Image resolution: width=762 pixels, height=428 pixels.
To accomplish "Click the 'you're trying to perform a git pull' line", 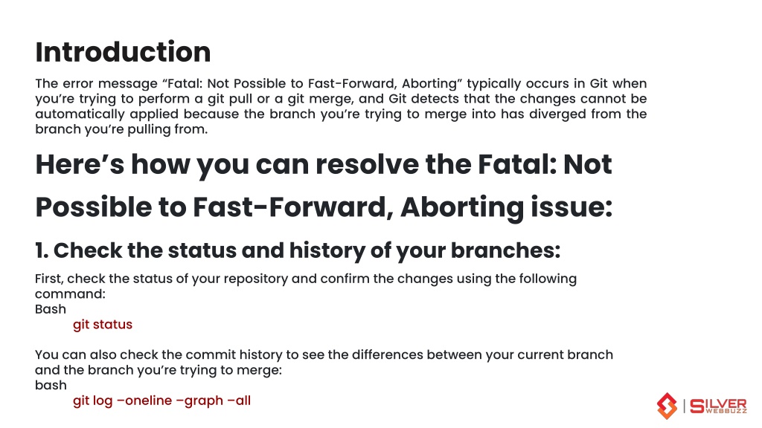I will pyautogui.click(x=341, y=99).
